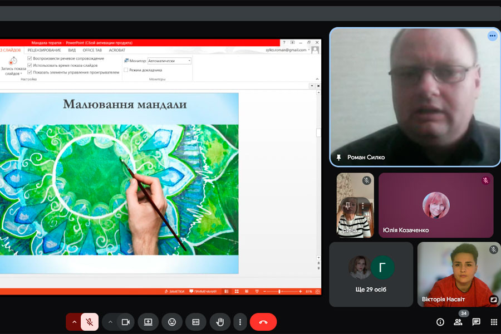Open the pane options small dropdown arrow
501x334 pixels.
tap(312, 86)
